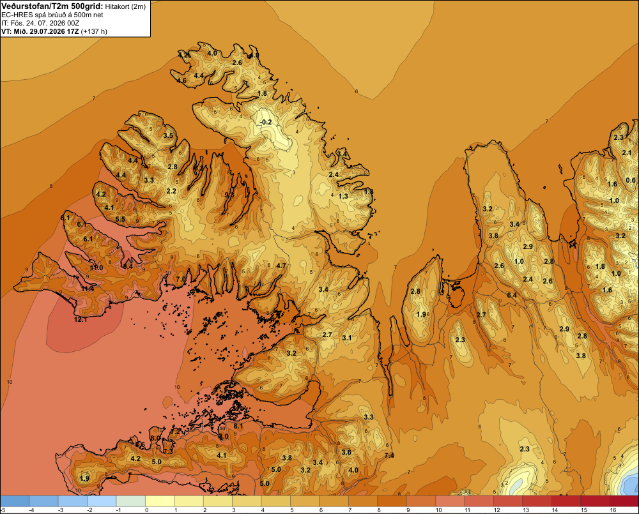Click the "(+137 h)" forecast offset text
This screenshot has height=514, width=639.
click(x=94, y=31)
